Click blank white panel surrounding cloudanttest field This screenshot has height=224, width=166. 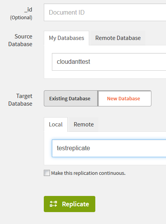pos(105,75)
